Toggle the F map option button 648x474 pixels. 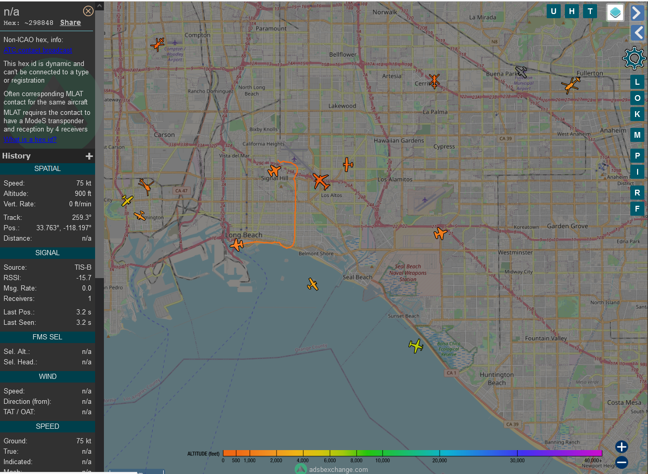pyautogui.click(x=637, y=209)
